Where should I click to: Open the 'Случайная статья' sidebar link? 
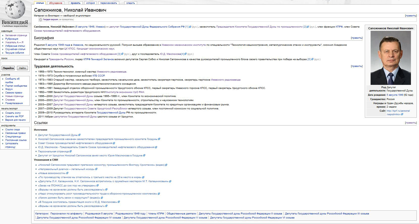(15, 49)
